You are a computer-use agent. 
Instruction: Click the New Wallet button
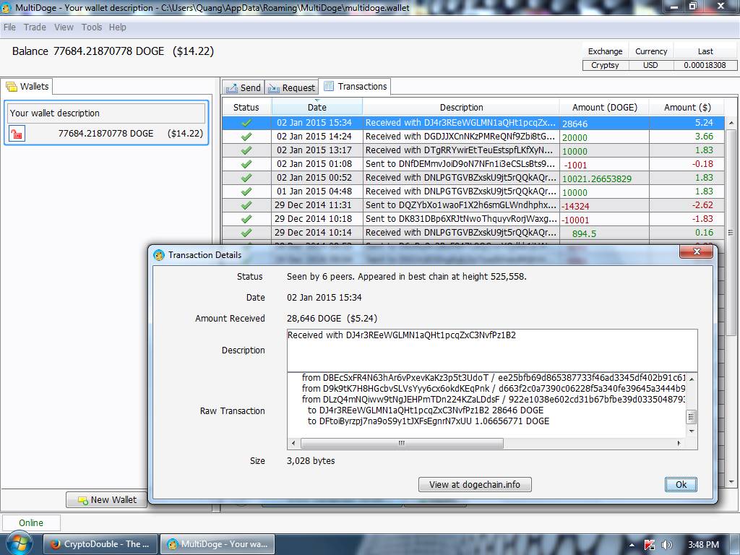pyautogui.click(x=106, y=500)
